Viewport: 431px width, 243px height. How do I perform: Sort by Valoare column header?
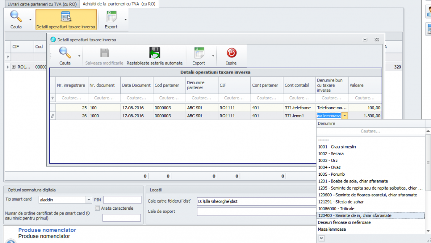coord(365,85)
